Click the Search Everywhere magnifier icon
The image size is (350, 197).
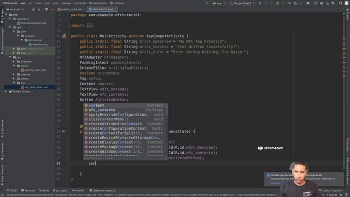click(x=341, y=3)
